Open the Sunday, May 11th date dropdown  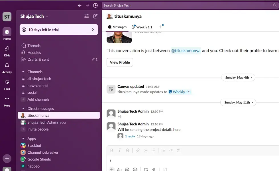click(x=238, y=103)
